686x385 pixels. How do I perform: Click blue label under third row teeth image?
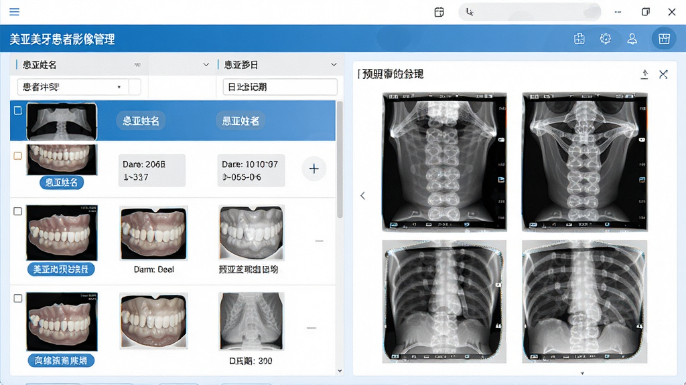click(61, 269)
